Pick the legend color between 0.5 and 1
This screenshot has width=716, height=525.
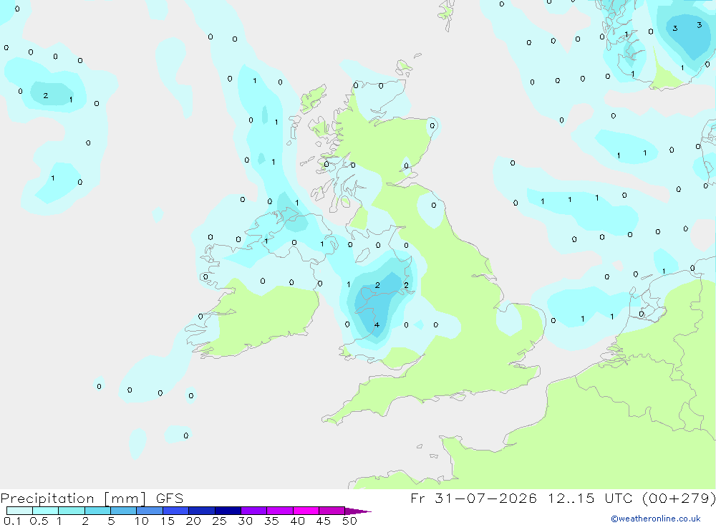click(46, 511)
